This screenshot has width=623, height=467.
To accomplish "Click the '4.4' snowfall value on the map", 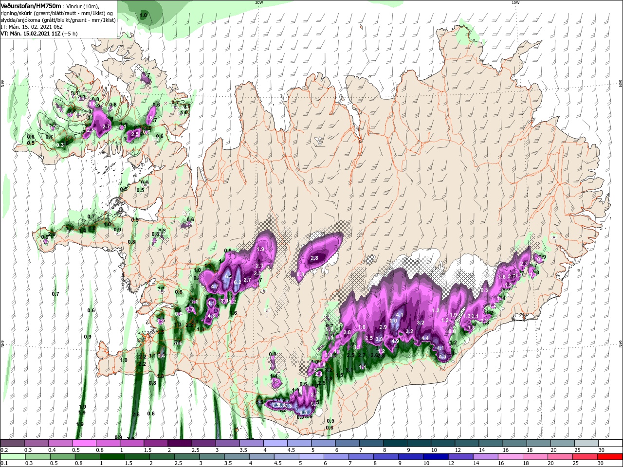I will pos(425,338).
